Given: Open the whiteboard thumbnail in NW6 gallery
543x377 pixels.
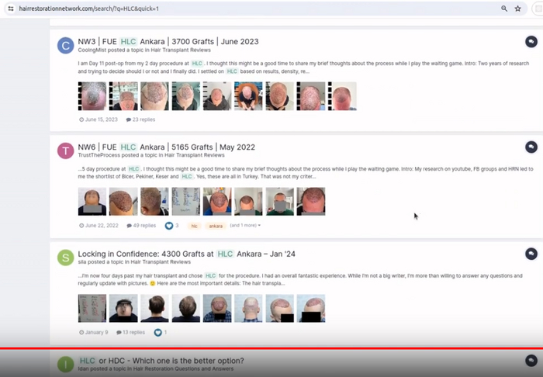Looking at the screenshot, I should click(186, 202).
